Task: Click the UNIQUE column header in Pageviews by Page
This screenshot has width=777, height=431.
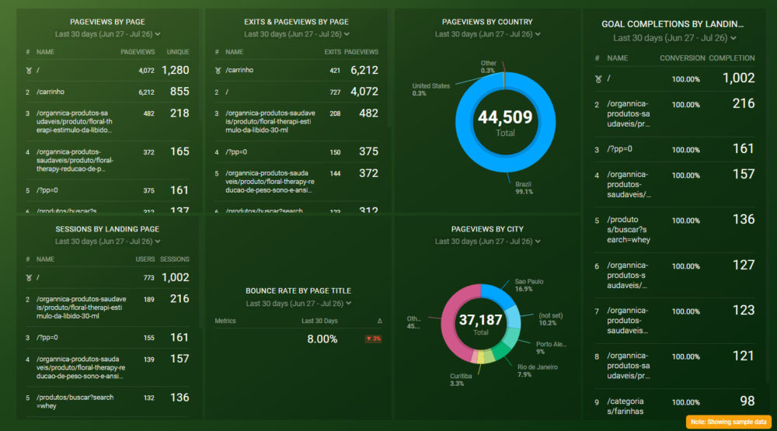Action: point(178,52)
